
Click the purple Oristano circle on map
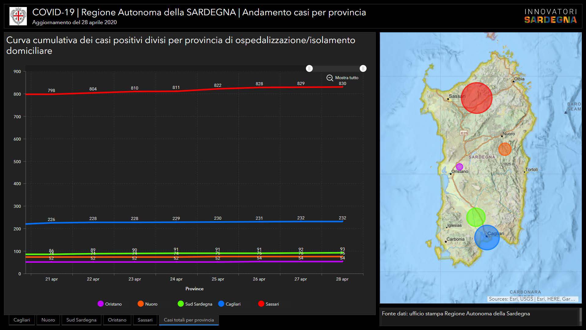coord(459,167)
